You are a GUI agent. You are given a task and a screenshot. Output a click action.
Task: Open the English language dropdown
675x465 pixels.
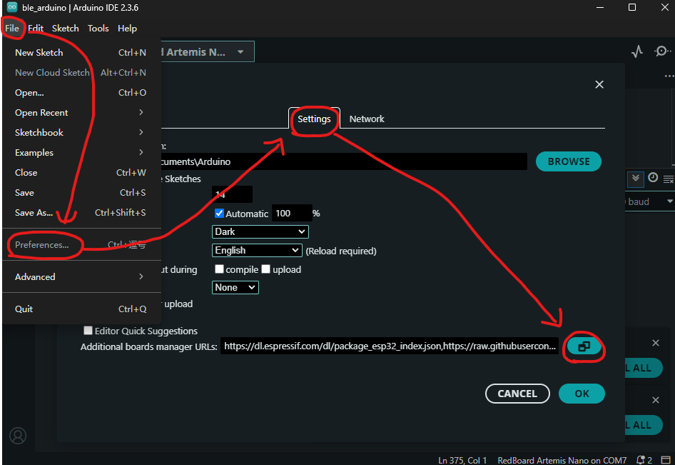click(257, 251)
